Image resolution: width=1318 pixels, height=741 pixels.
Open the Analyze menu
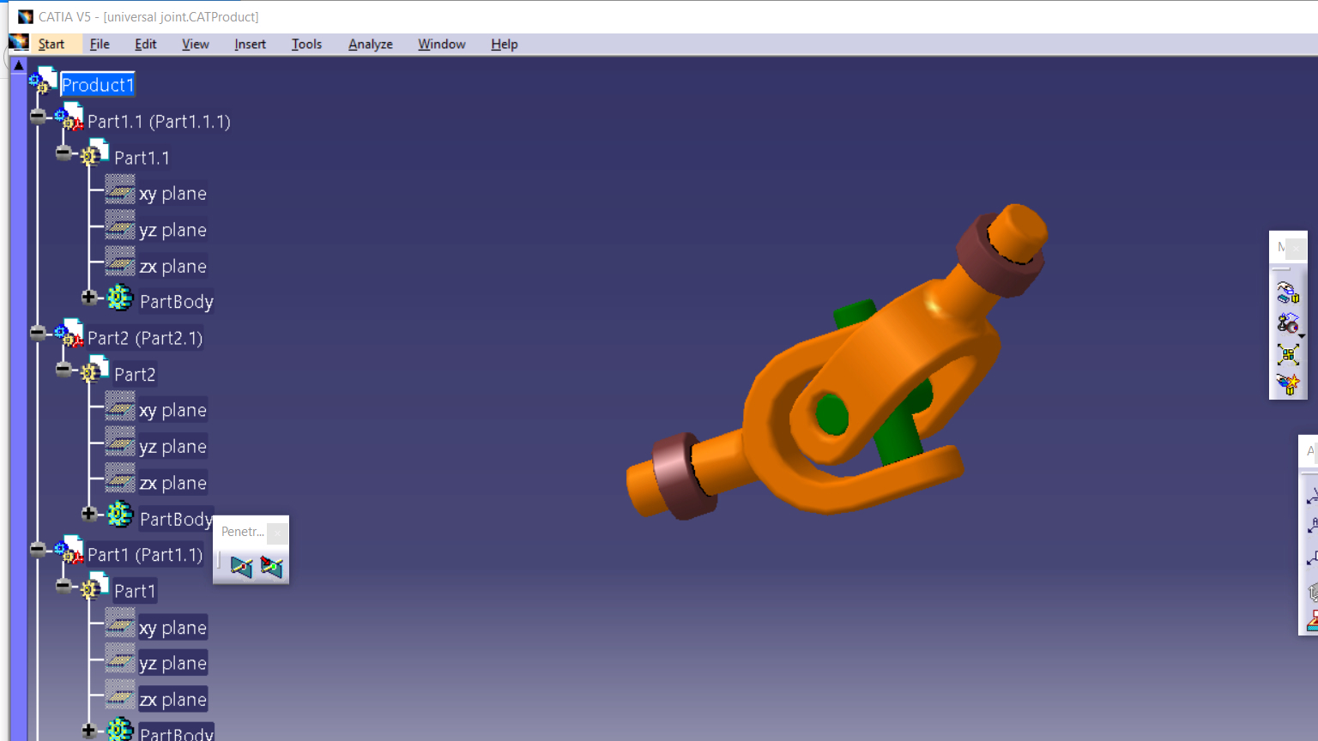pos(371,45)
